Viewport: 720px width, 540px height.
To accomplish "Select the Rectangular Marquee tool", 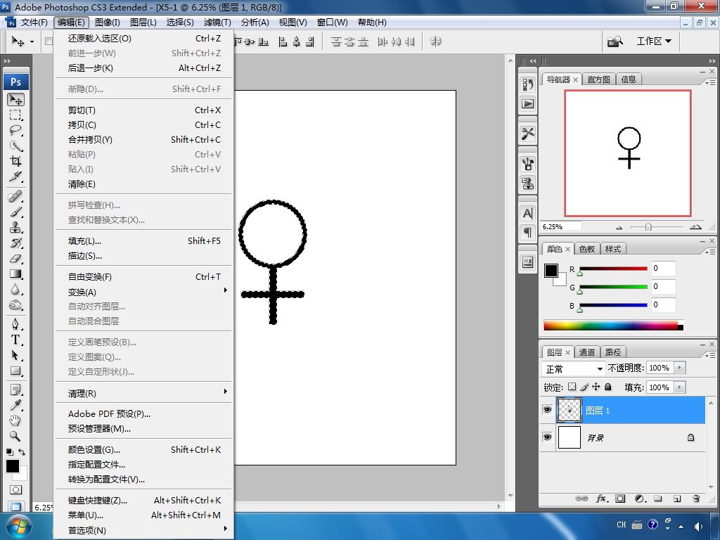I will 15,115.
